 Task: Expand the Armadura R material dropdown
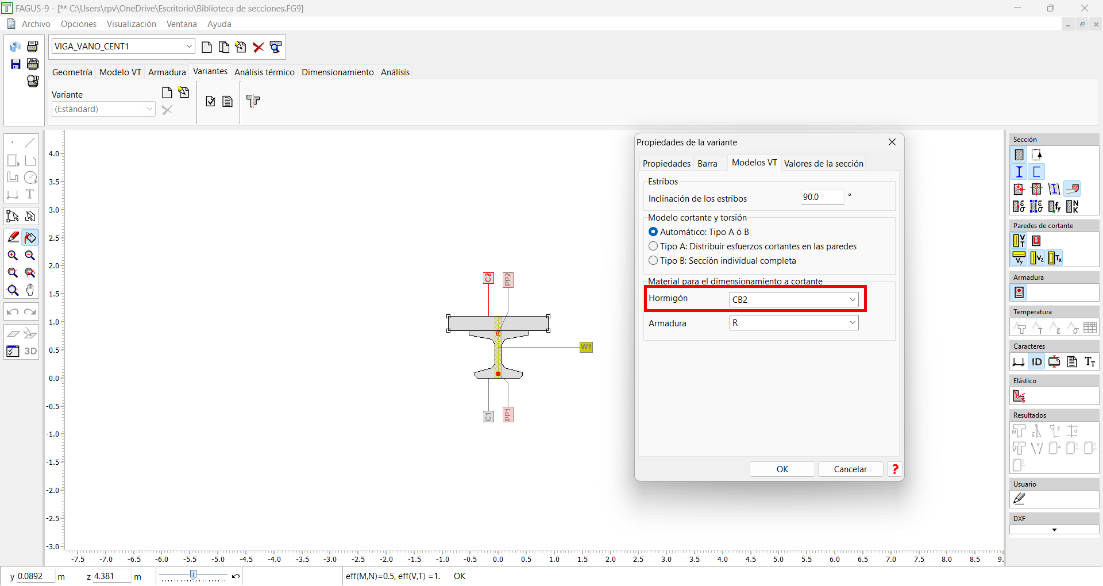[x=794, y=323]
